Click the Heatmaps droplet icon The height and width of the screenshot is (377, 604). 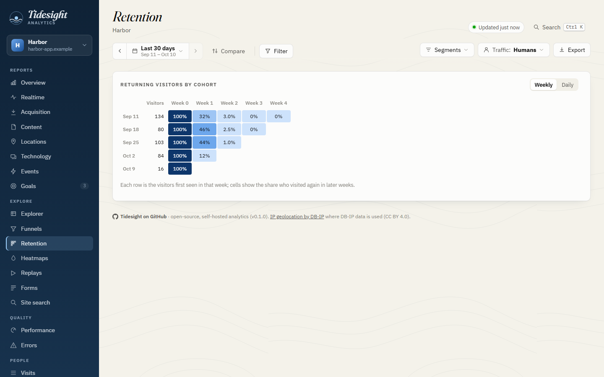tap(13, 258)
